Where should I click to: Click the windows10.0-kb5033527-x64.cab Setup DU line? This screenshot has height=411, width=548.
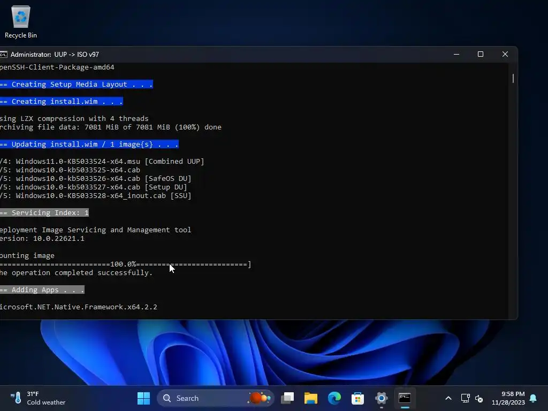[x=94, y=187]
